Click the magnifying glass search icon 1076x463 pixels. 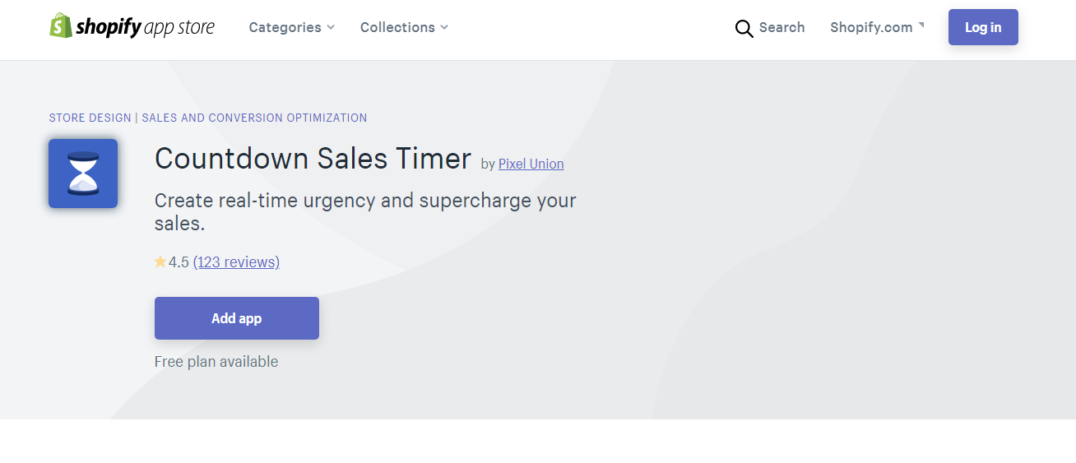(x=744, y=28)
